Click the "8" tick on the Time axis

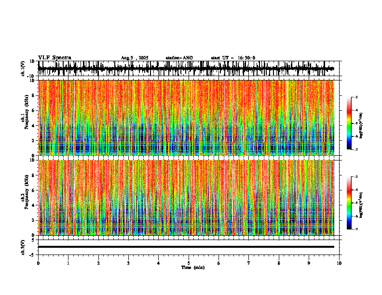(279, 263)
